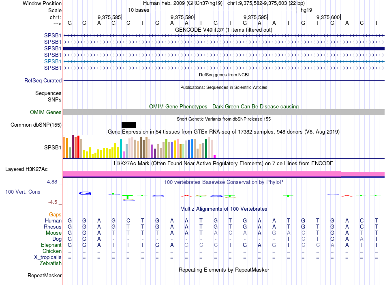
Task: Click the black Common dbSNP variant block
Action: coord(129,125)
